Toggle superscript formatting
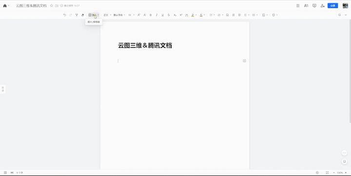 (x=181, y=15)
